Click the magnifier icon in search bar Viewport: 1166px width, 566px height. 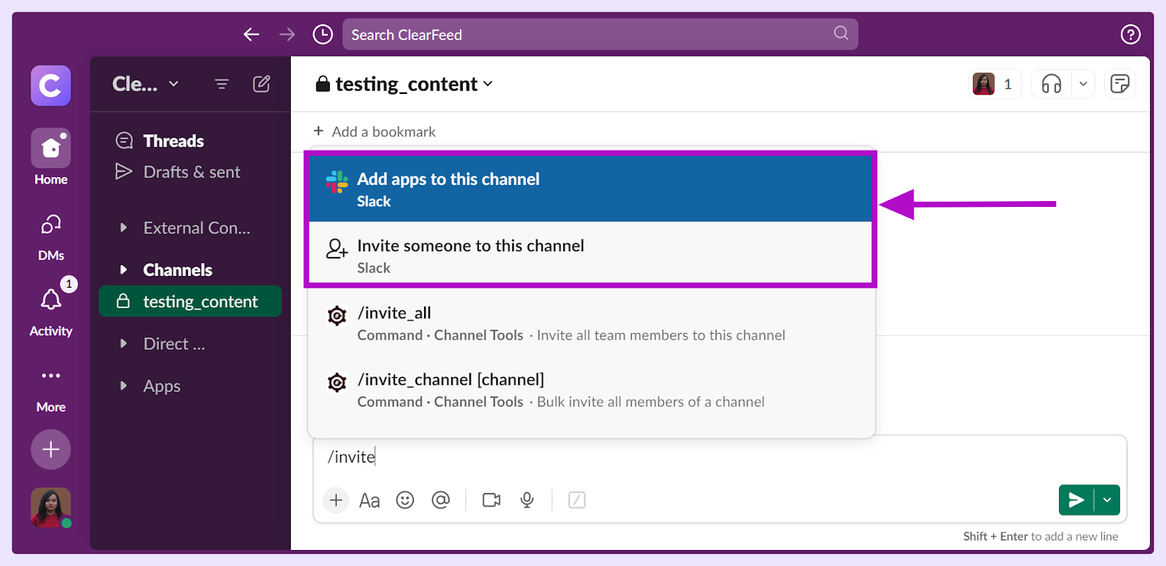[x=841, y=33]
